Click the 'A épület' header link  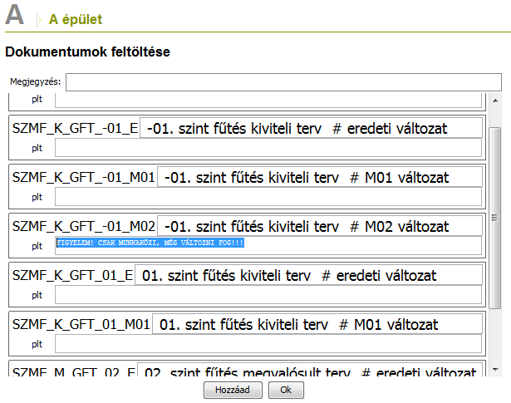click(x=76, y=18)
